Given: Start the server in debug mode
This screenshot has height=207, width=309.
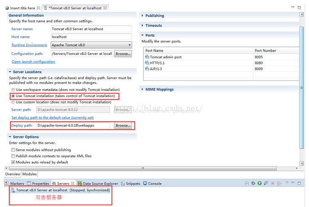Looking at the screenshot, I should (253, 183).
